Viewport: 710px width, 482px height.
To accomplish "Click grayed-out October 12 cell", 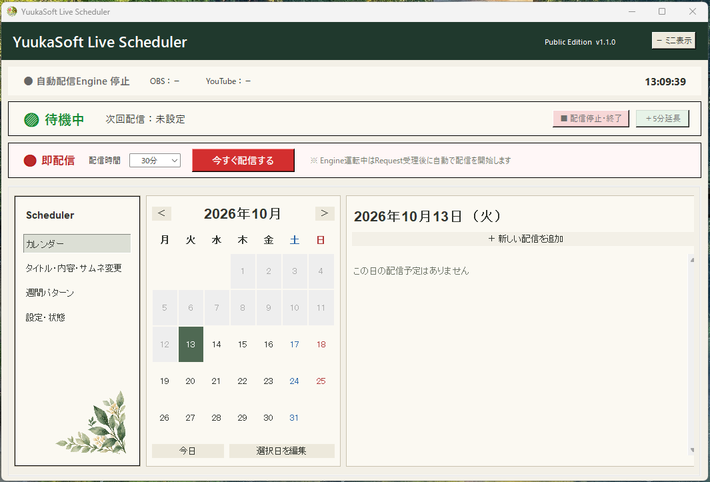I will [x=165, y=344].
